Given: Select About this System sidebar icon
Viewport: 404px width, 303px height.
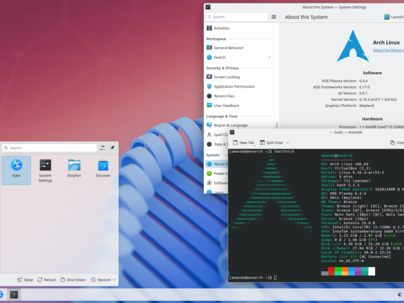Looking at the screenshot, I should point(209,164).
